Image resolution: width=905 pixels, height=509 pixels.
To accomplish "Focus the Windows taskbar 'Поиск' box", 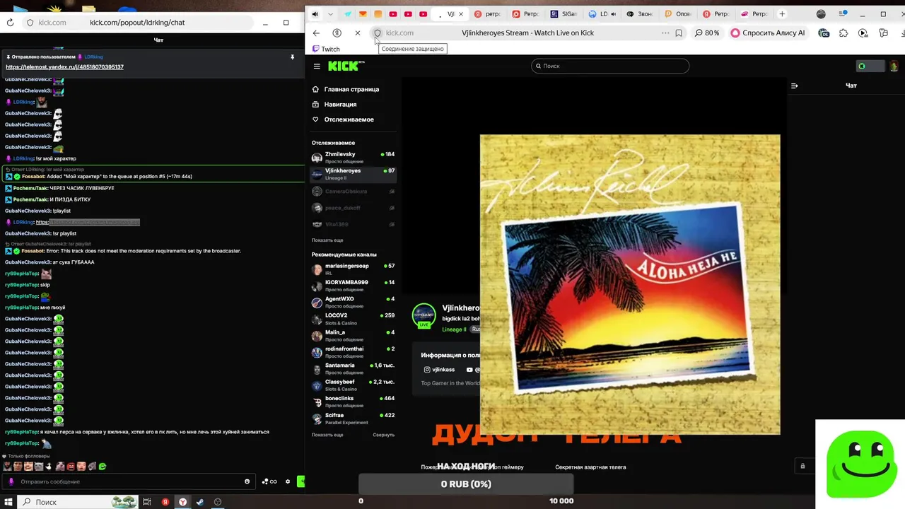I will point(79,502).
